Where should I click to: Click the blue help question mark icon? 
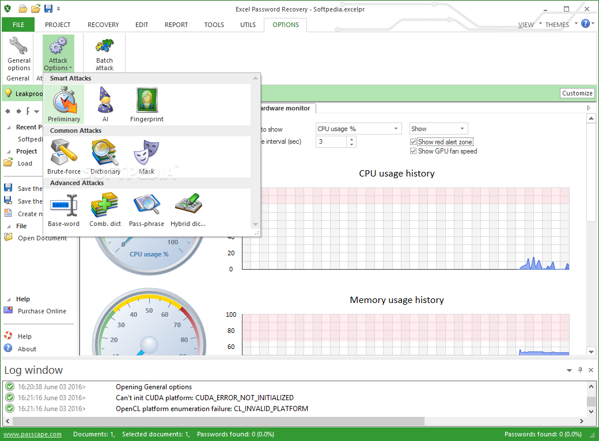pyautogui.click(x=585, y=24)
